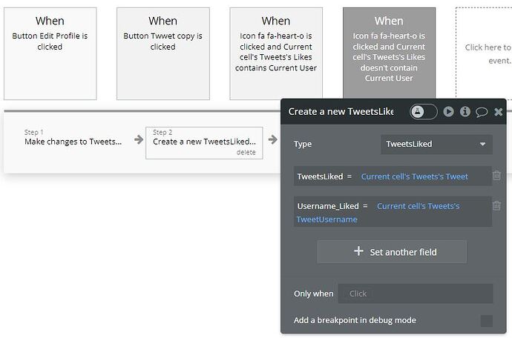Viewport: 512px width, 338px height.
Task: Open Step 1 Make changes to Tweets
Action: tap(73, 138)
